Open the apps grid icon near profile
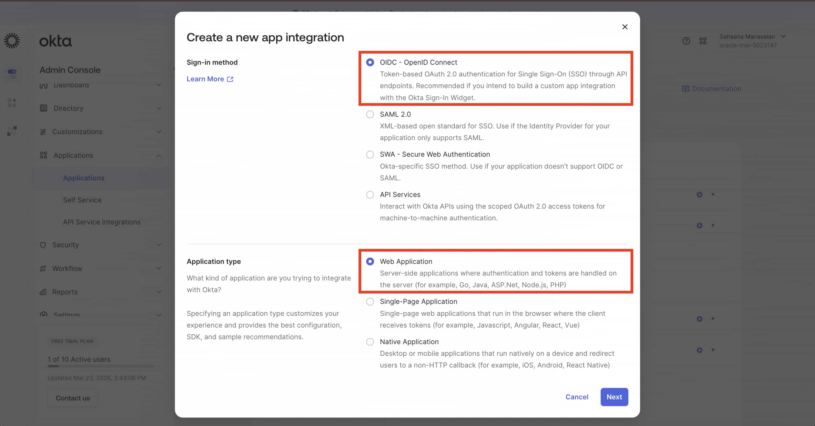This screenshot has height=426, width=815. pyautogui.click(x=704, y=41)
